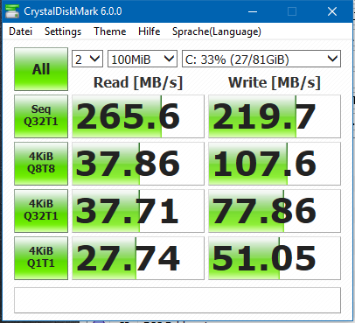Open the test count dropdown showing 2
The width and height of the screenshot is (355, 323).
[87, 59]
